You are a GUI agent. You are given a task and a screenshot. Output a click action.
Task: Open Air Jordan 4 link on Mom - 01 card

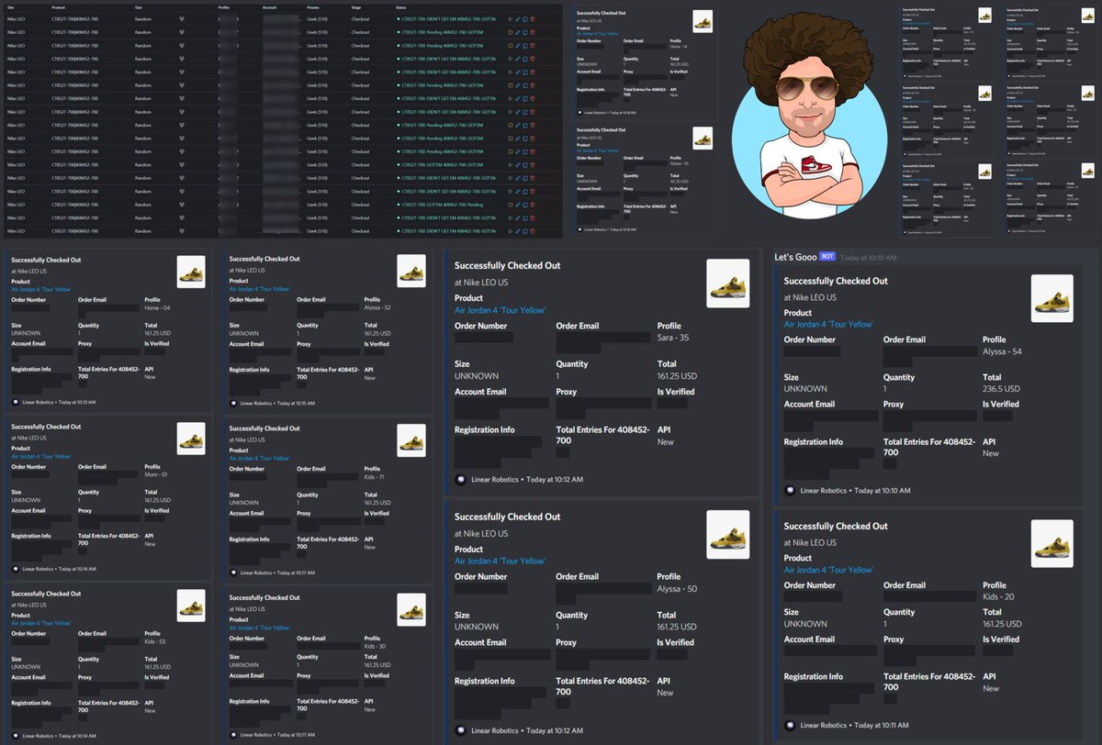(x=40, y=456)
